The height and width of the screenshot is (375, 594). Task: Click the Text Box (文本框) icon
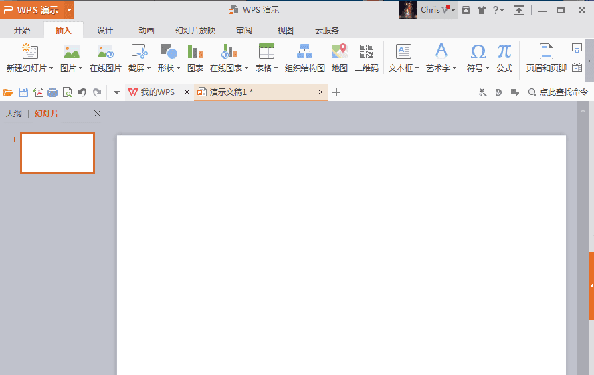[x=403, y=51]
